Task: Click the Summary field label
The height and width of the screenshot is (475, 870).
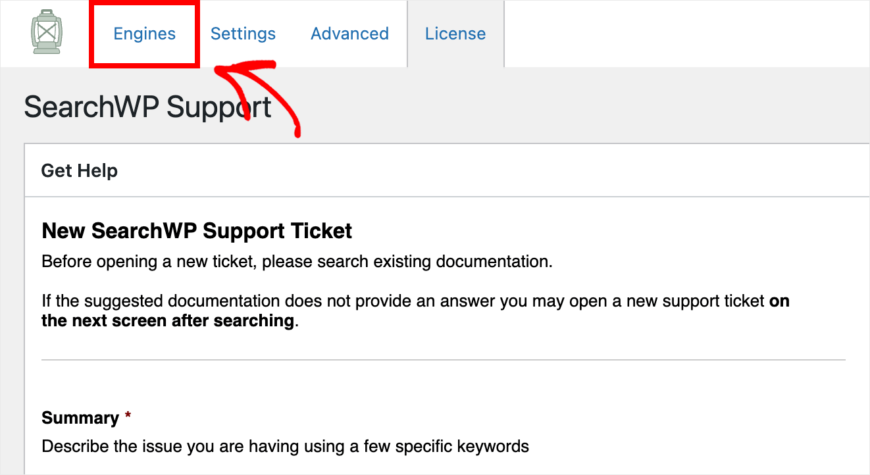Action: pos(80,418)
